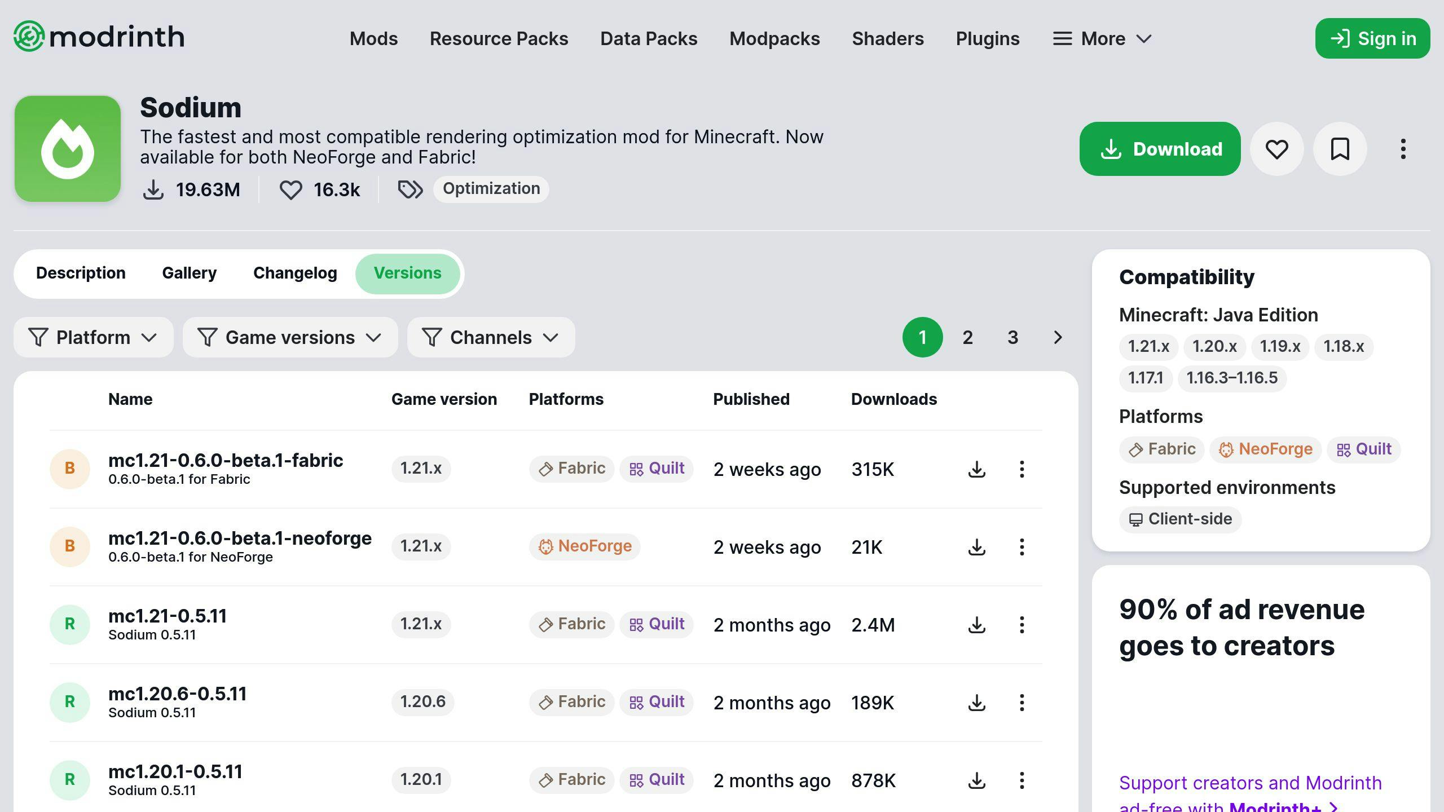This screenshot has width=1444, height=812.
Task: Select current page 1 button
Action: [x=923, y=337]
